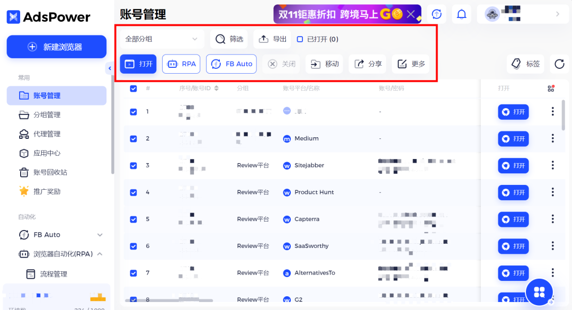Open the Medium profile browser
Image resolution: width=572 pixels, height=310 pixels.
[513, 139]
